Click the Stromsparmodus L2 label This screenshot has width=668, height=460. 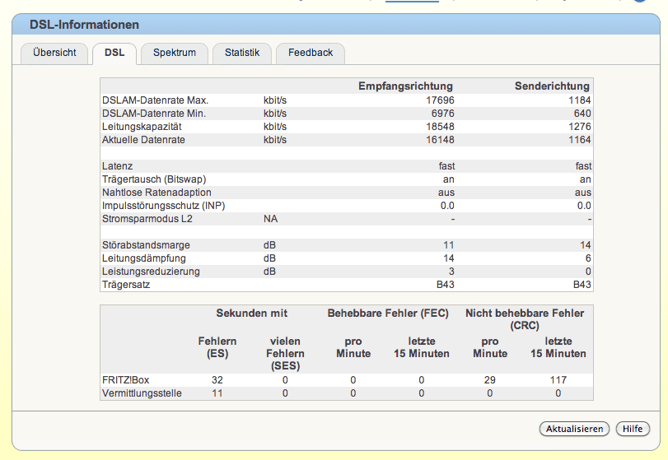click(x=147, y=219)
